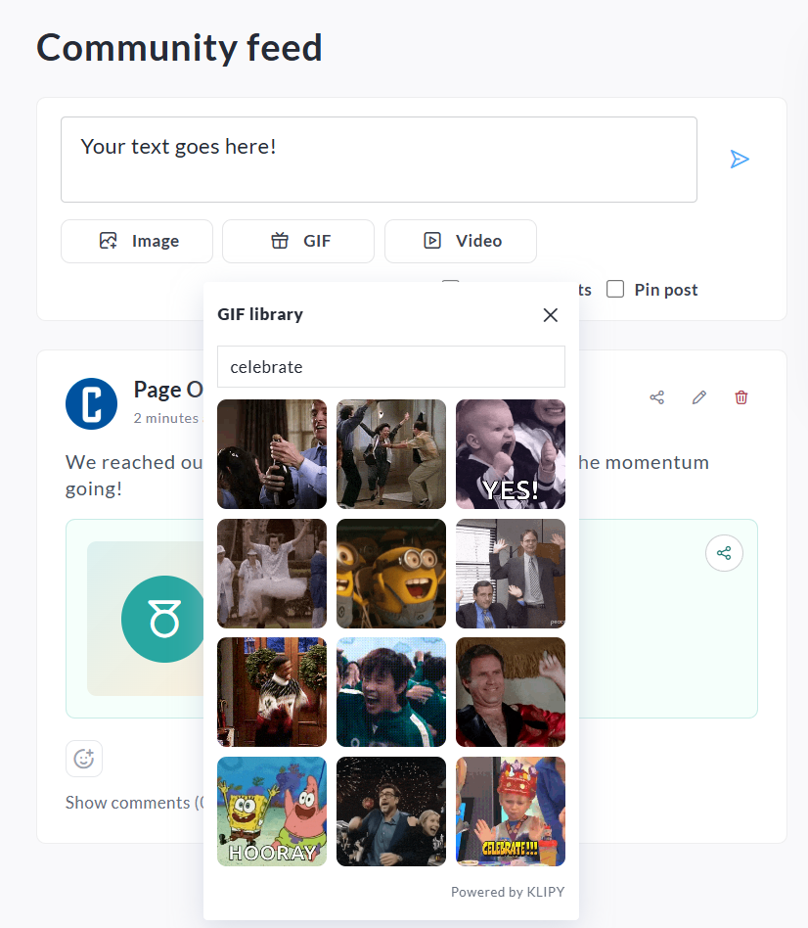Select the Minions cheering GIF
The height and width of the screenshot is (928, 808).
pos(391,574)
